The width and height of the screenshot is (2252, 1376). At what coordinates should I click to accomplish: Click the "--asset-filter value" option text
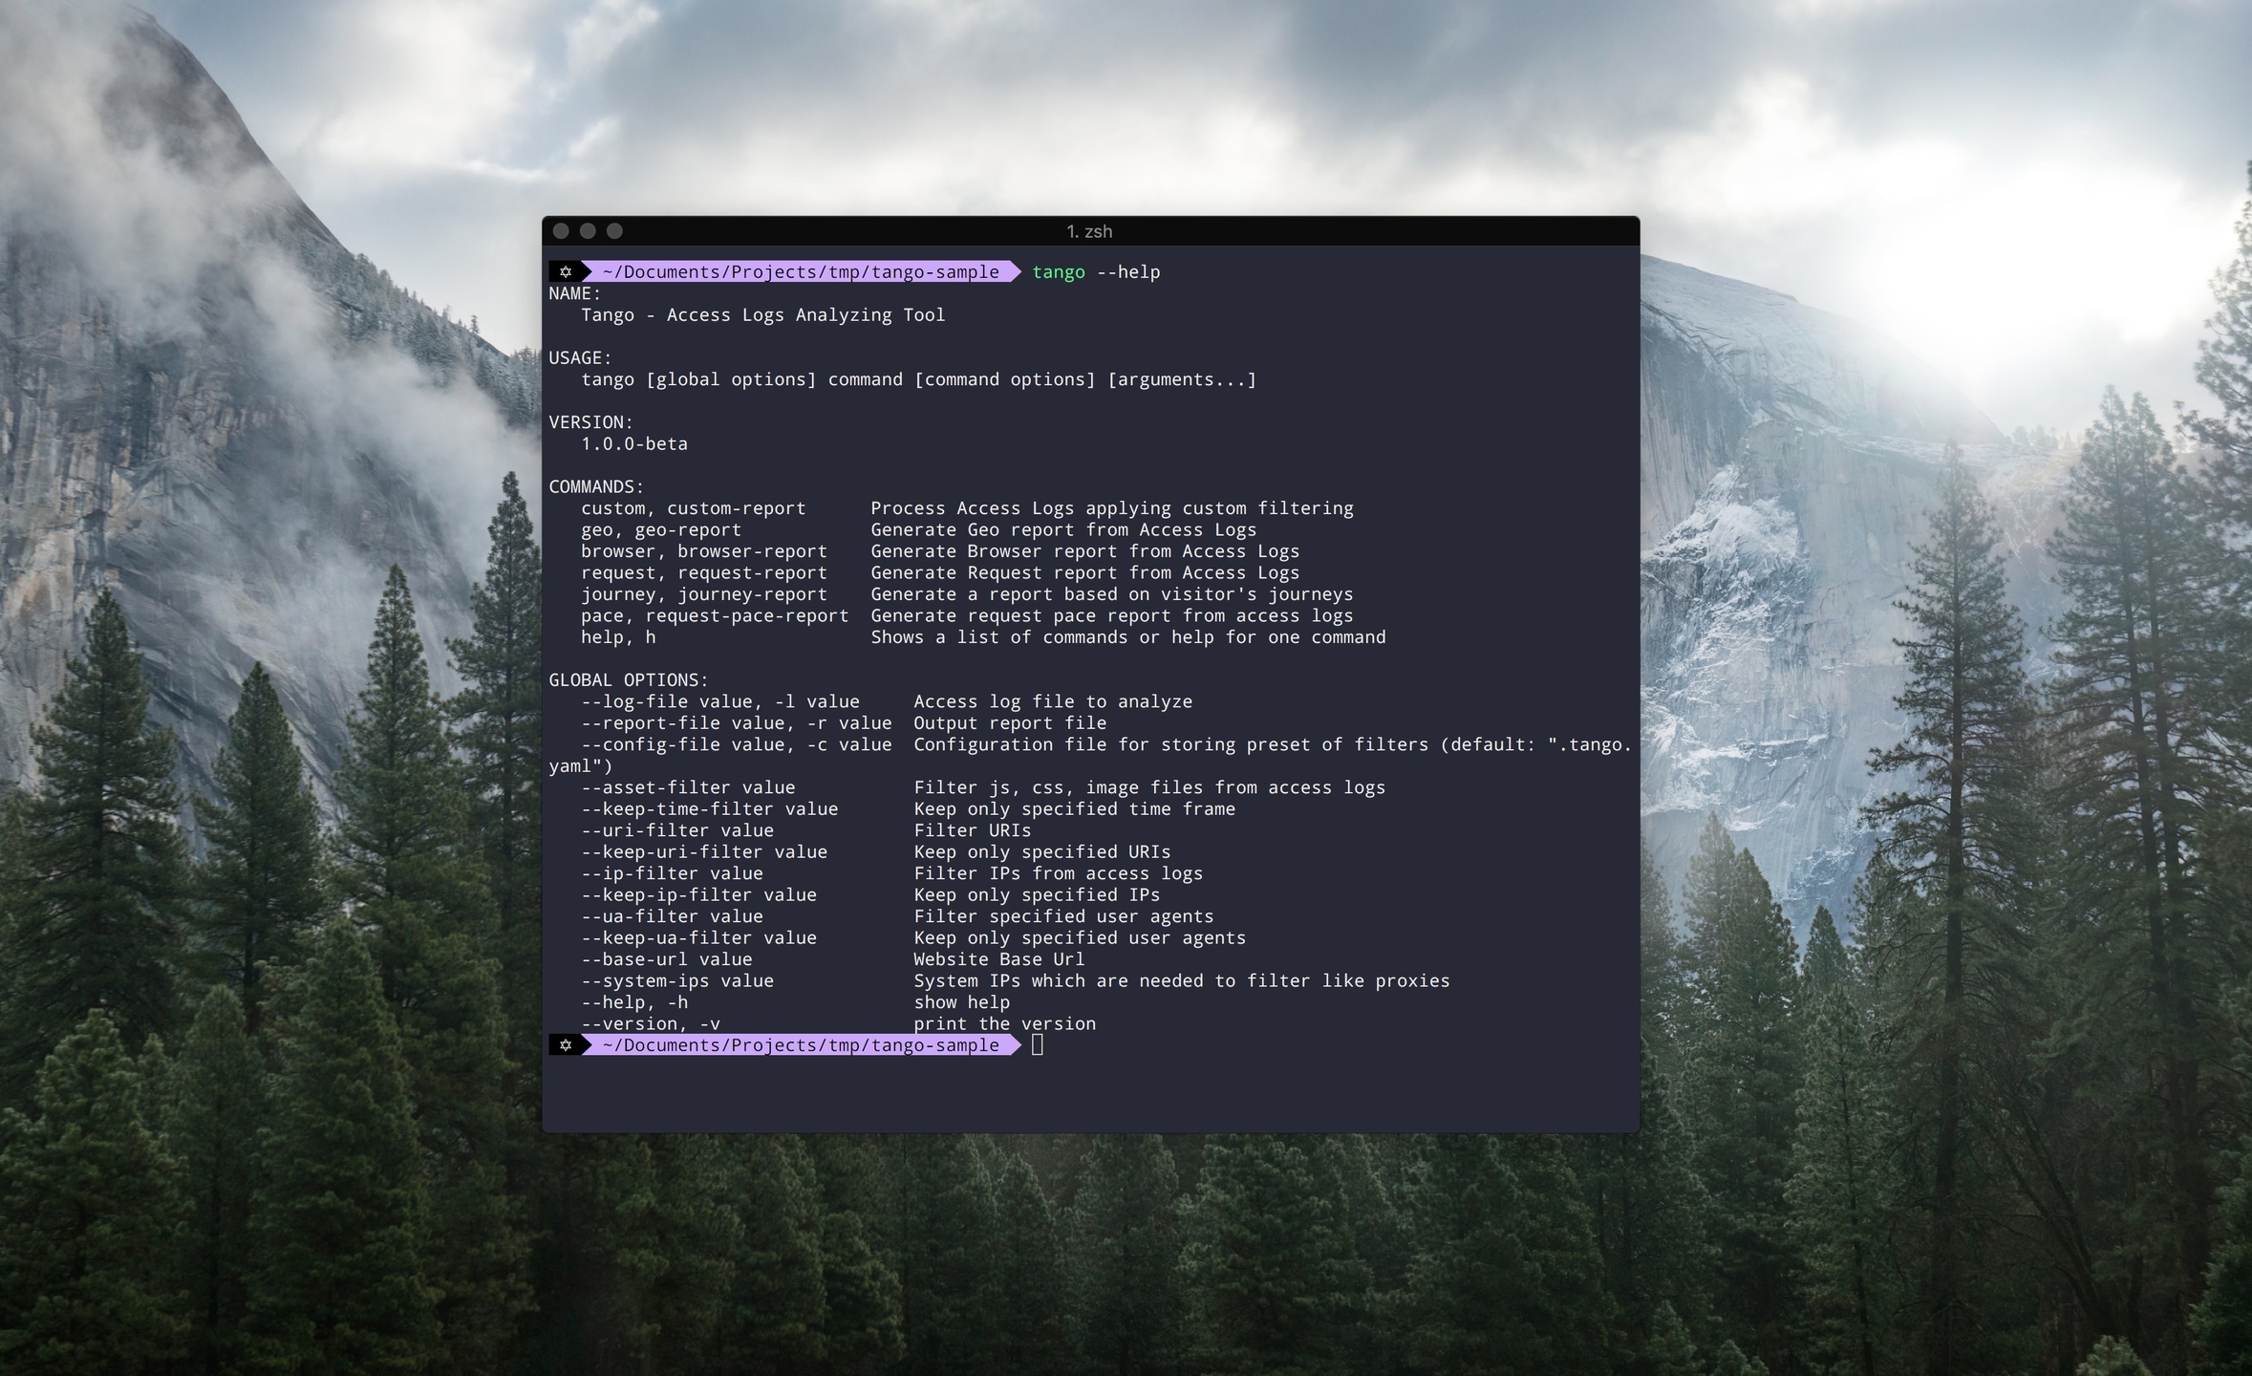pos(687,788)
